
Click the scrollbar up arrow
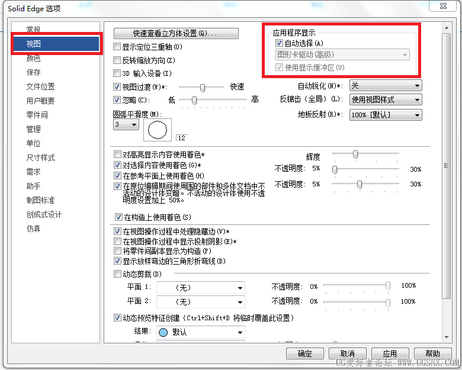447,28
